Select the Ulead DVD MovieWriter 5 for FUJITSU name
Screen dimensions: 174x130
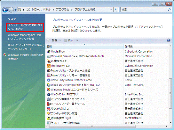[75, 85]
